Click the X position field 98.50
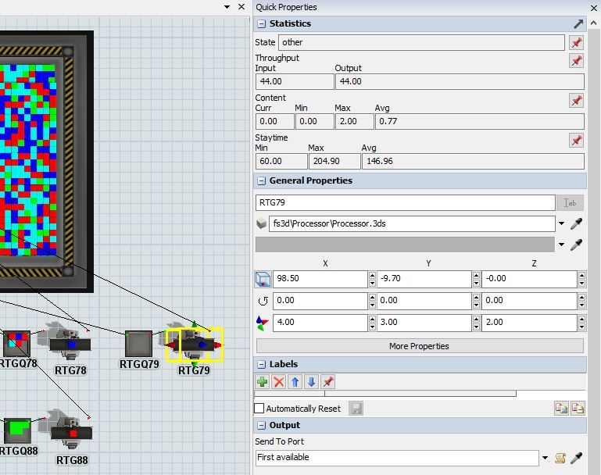The width and height of the screenshot is (601, 475). pos(320,279)
